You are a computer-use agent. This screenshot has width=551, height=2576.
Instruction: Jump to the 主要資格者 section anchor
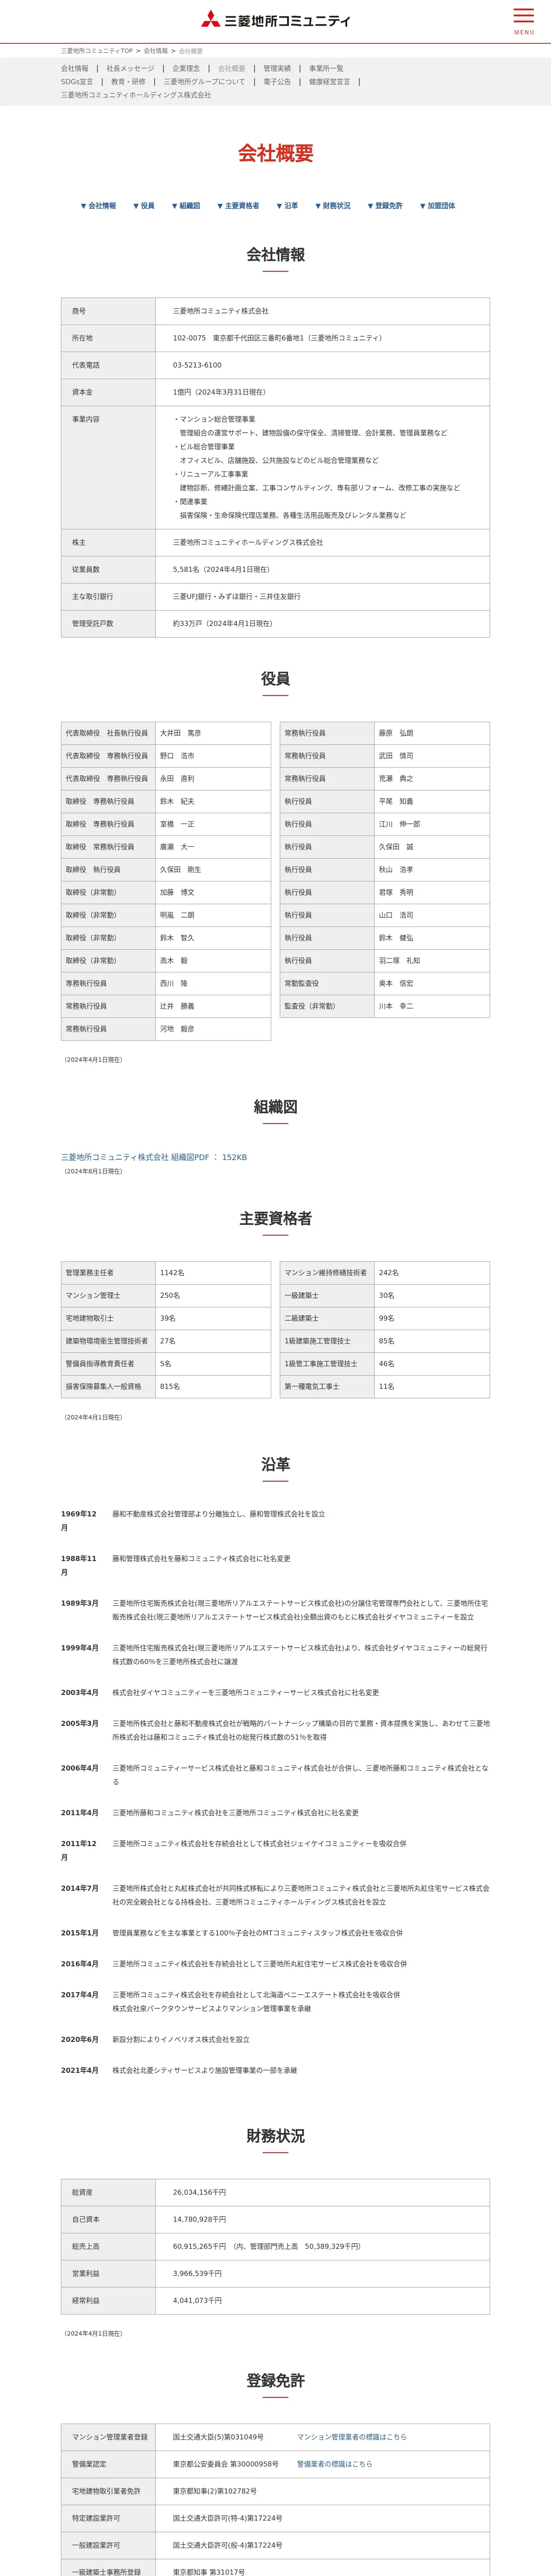coord(238,206)
